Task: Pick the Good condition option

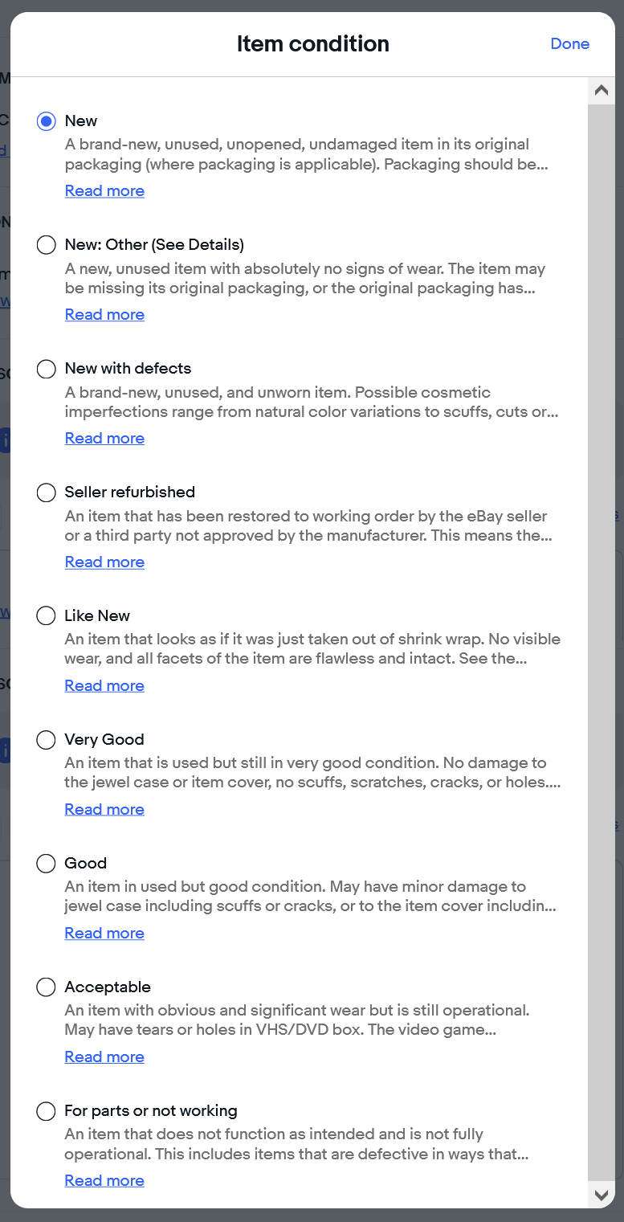Action: click(x=47, y=863)
